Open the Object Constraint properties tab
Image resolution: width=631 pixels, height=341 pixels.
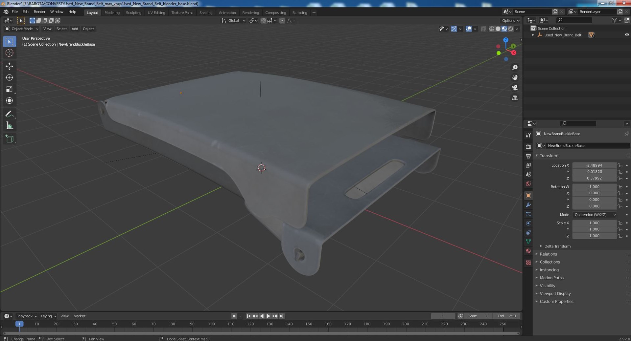pos(528,232)
